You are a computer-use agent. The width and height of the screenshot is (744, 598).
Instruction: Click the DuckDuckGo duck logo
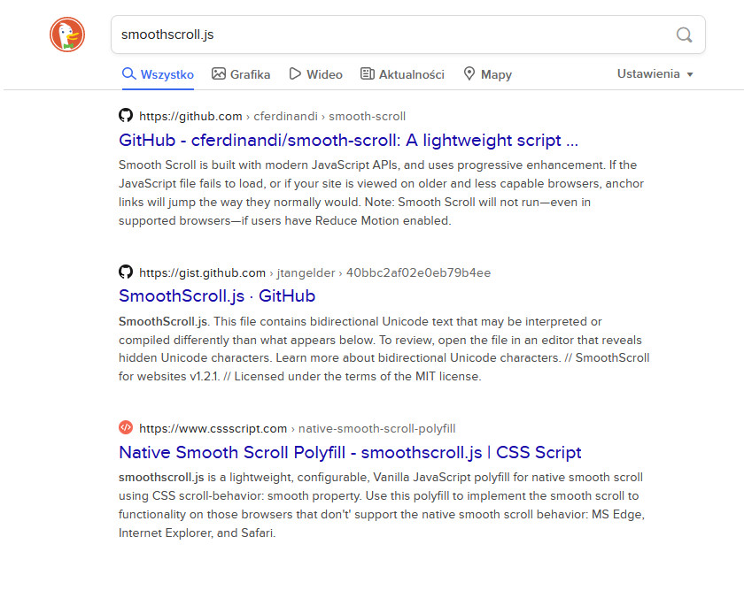coord(67,34)
